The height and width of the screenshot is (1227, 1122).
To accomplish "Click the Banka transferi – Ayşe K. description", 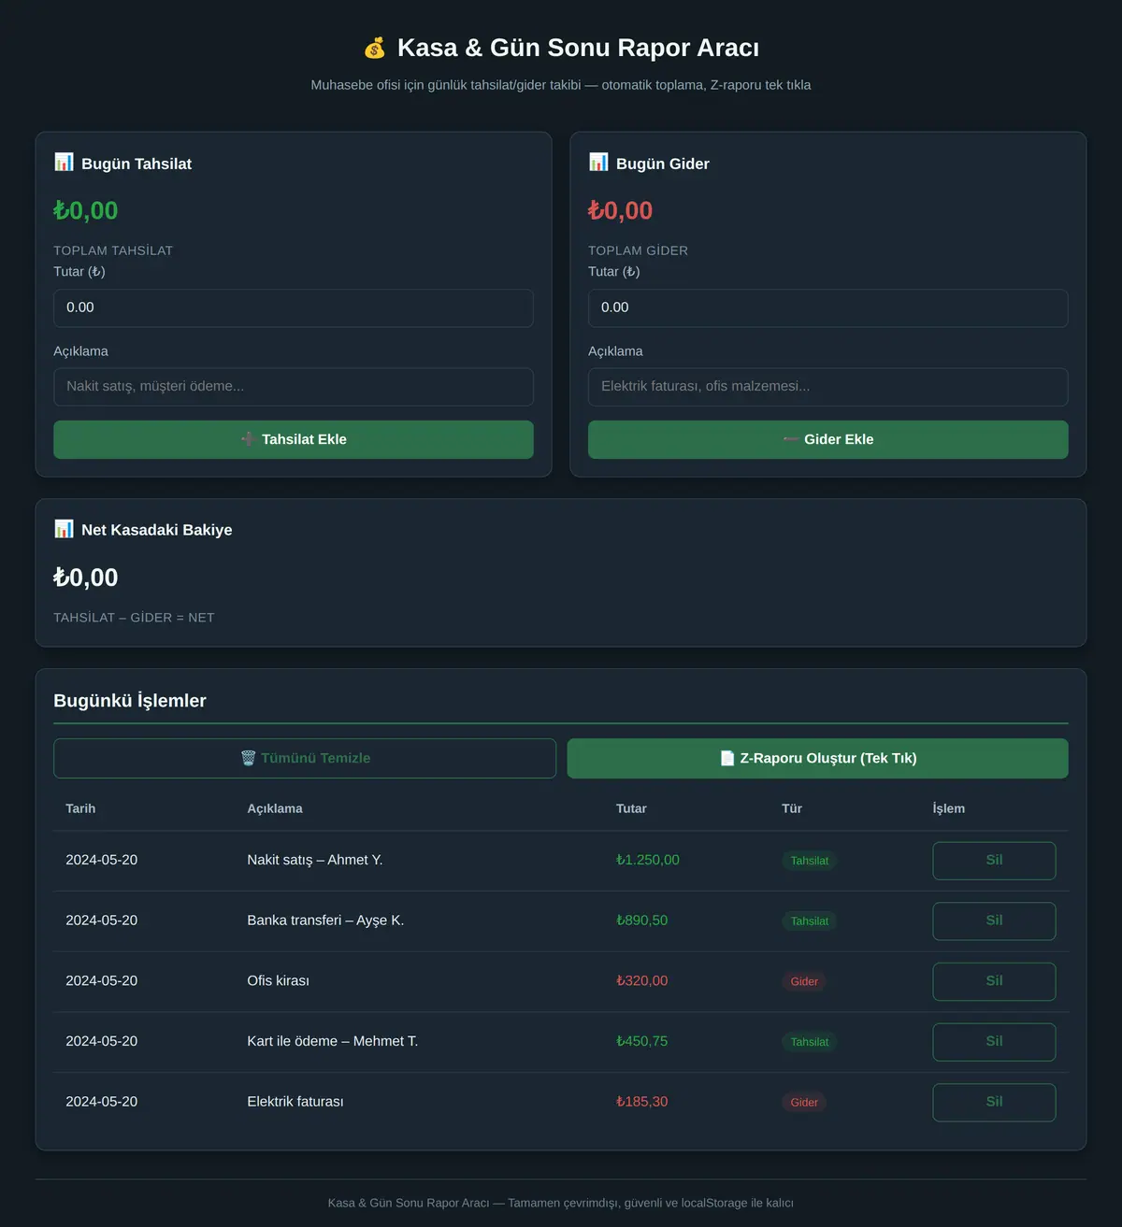I will point(325,920).
